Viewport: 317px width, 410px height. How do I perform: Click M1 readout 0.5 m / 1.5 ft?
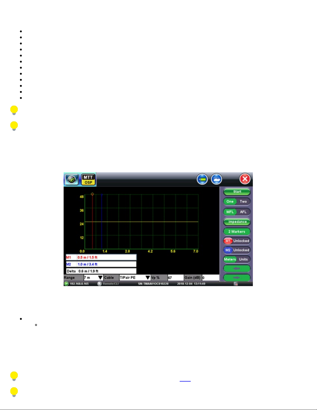101,257
